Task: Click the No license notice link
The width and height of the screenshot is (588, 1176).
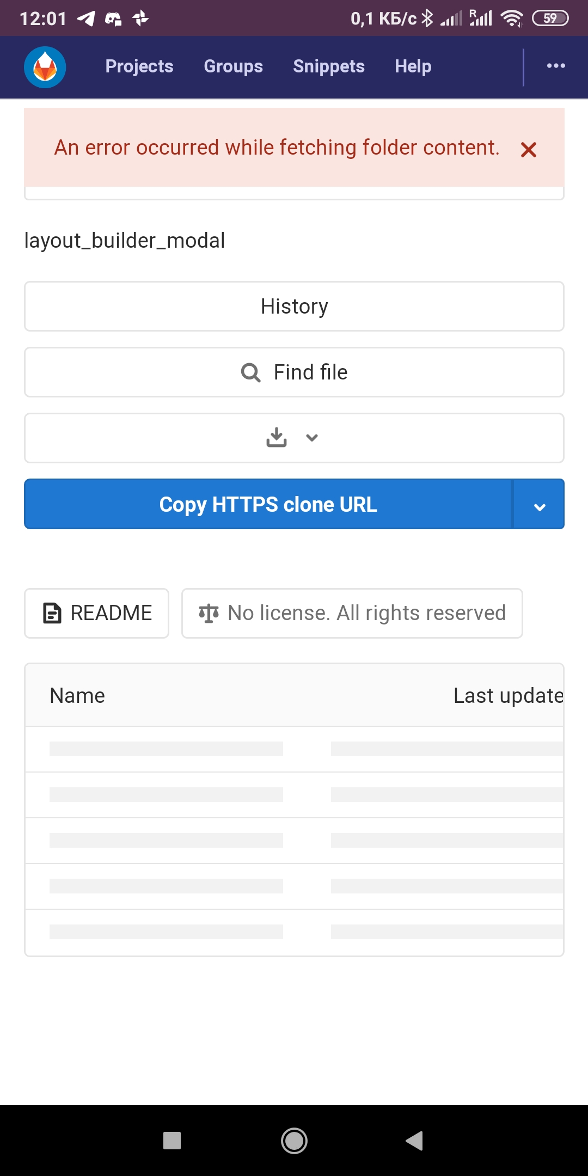Action: pos(352,613)
